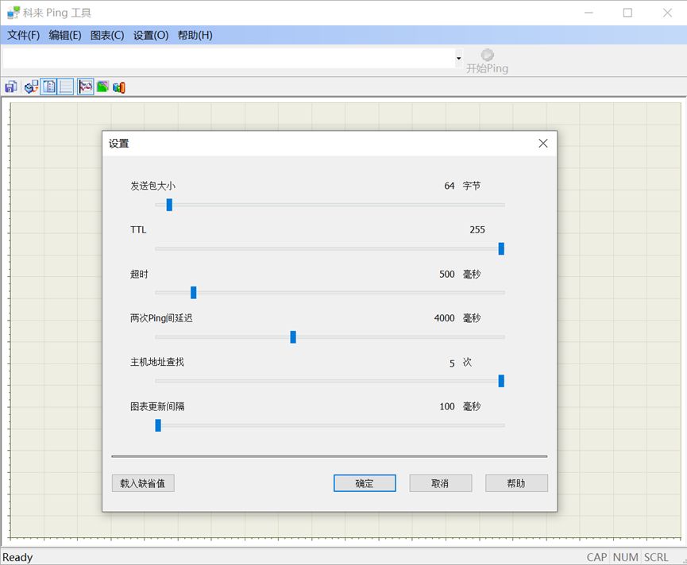The width and height of the screenshot is (687, 565).
Task: Click the 帮助 button in settings dialog
Action: coord(516,483)
